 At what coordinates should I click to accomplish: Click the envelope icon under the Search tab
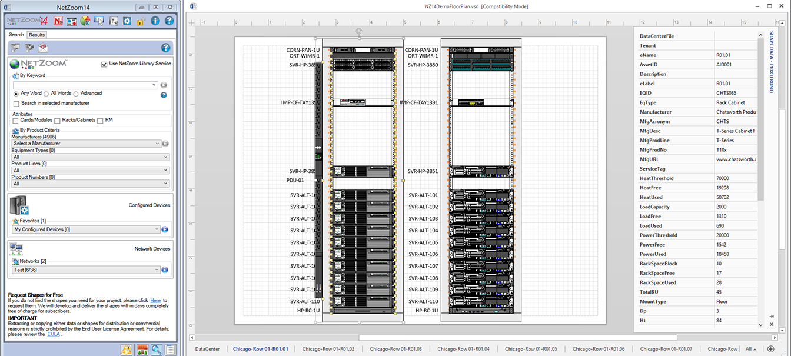pos(43,48)
